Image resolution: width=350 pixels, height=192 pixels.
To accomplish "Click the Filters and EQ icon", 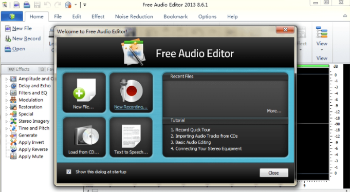I will [x=13, y=93].
